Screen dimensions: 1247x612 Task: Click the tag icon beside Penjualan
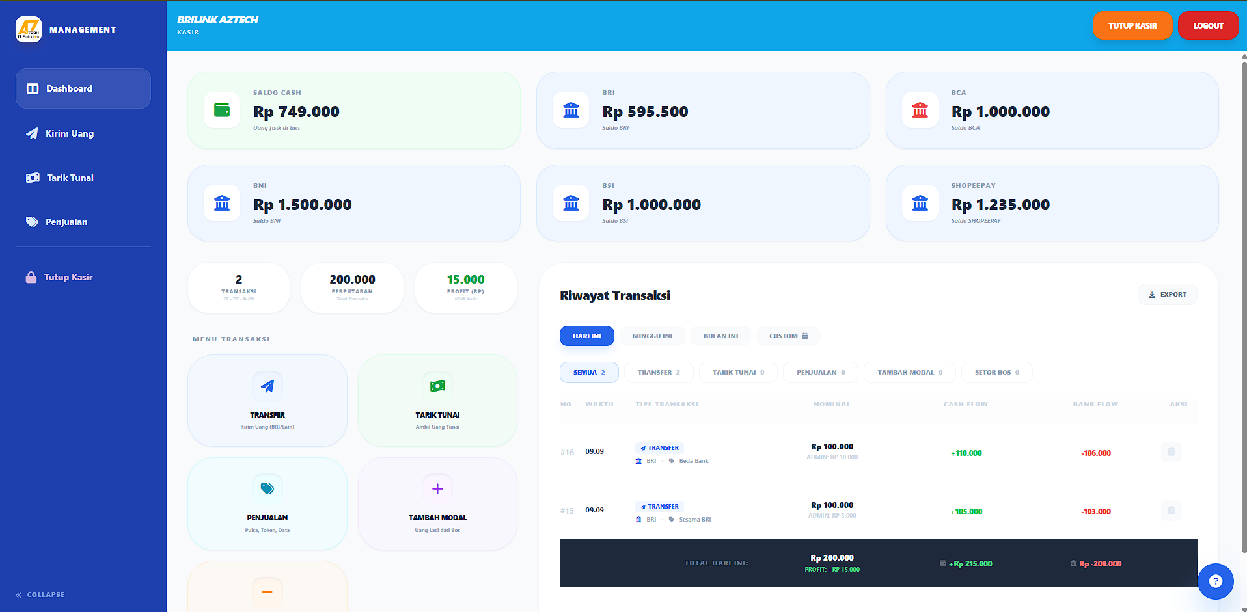32,222
